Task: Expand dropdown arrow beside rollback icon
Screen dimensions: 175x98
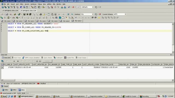Action: click(x=75, y=7)
